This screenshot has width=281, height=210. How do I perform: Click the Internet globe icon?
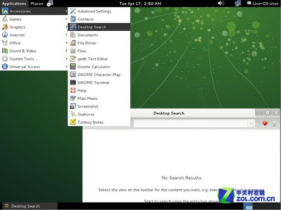5,35
